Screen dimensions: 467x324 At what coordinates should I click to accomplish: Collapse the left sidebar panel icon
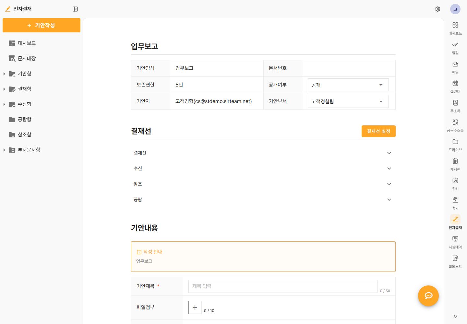75,9
